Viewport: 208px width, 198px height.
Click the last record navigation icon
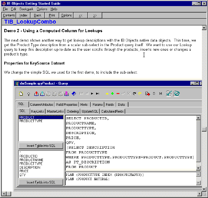point(98,94)
